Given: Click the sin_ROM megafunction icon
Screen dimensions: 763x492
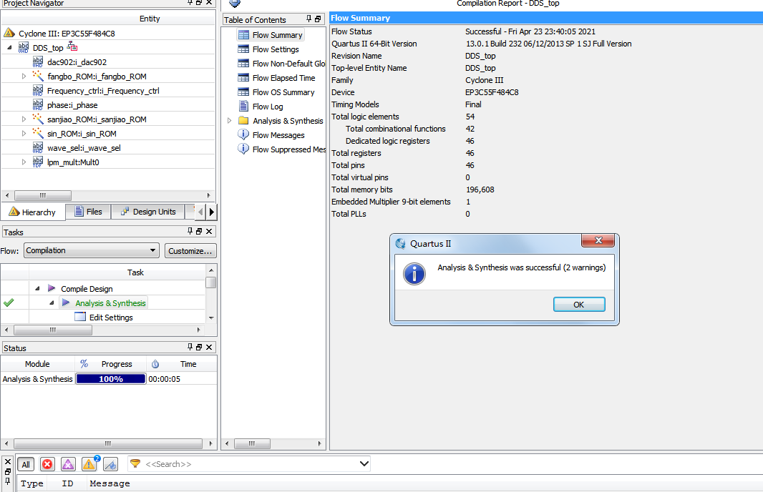Looking at the screenshot, I should click(x=38, y=133).
